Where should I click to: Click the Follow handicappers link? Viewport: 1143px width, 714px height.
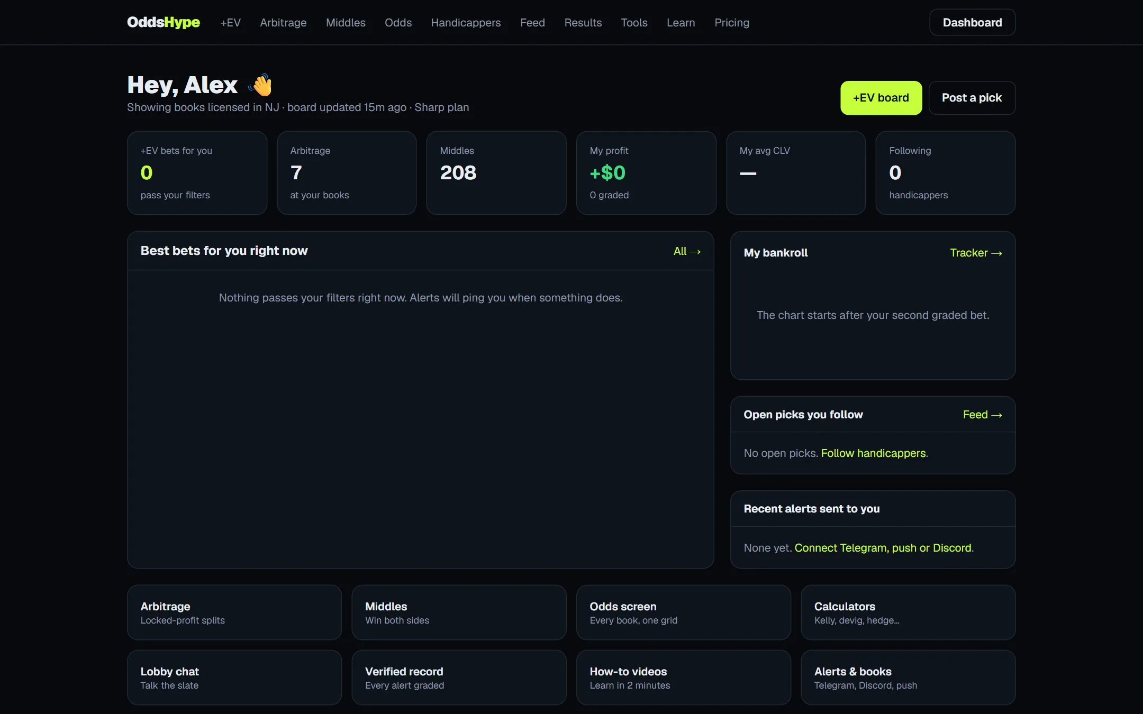pos(873,453)
